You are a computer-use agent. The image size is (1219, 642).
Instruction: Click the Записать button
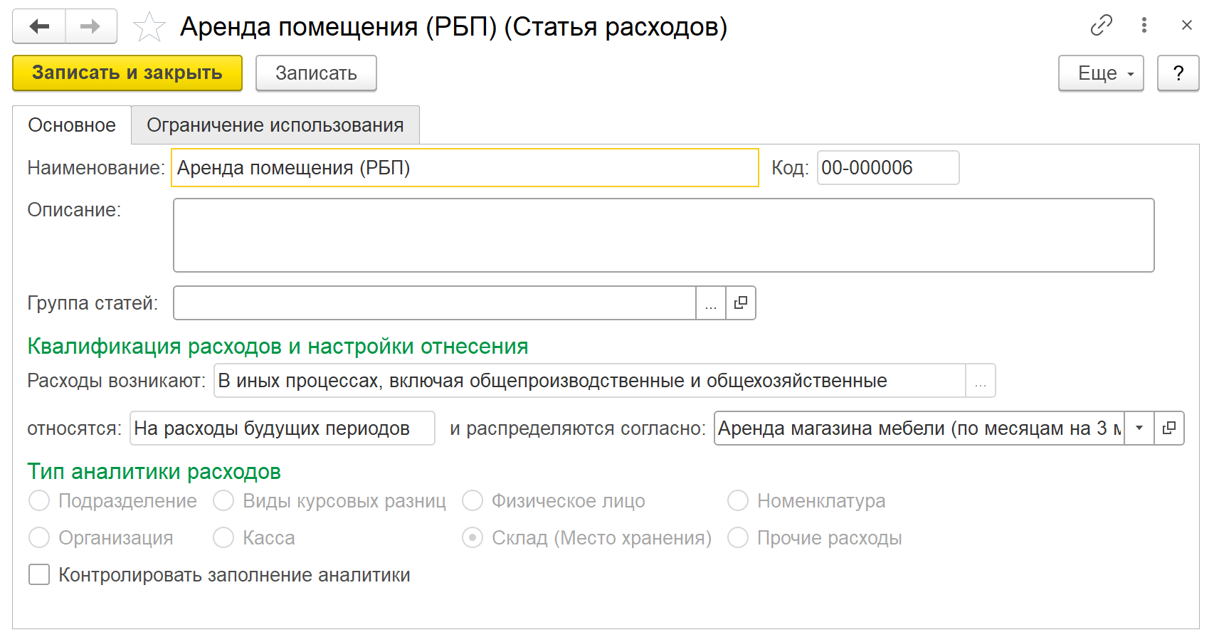(x=316, y=73)
